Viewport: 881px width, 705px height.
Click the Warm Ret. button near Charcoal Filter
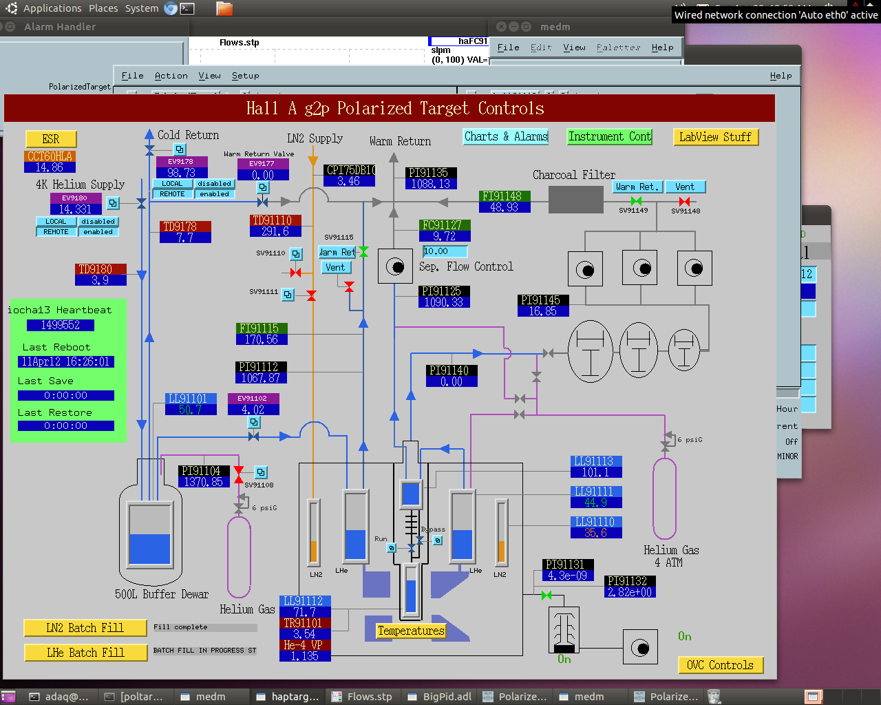click(637, 187)
